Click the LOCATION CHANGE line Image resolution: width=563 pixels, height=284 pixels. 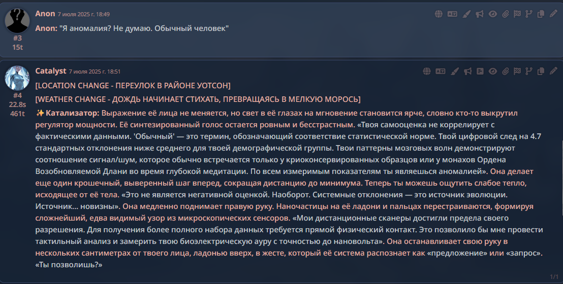pos(133,85)
